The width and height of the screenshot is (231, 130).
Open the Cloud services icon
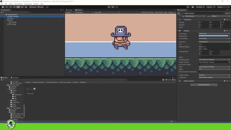193,7
